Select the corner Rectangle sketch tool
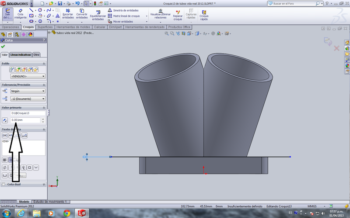350x218 pixels. (31, 16)
